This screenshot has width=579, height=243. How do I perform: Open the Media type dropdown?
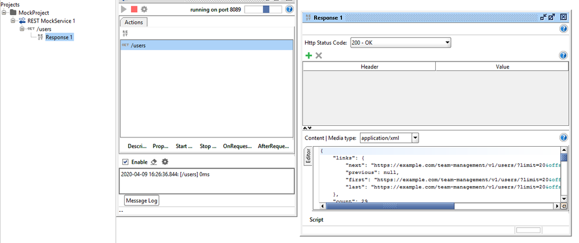click(415, 138)
